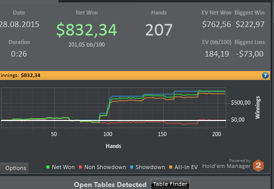Click the Hold'em Manager 2 logo
This screenshot has width=274, height=189.
tap(258, 165)
